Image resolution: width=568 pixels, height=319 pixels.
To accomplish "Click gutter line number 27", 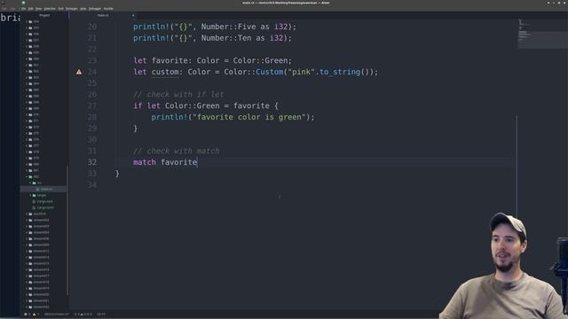I will click(92, 105).
